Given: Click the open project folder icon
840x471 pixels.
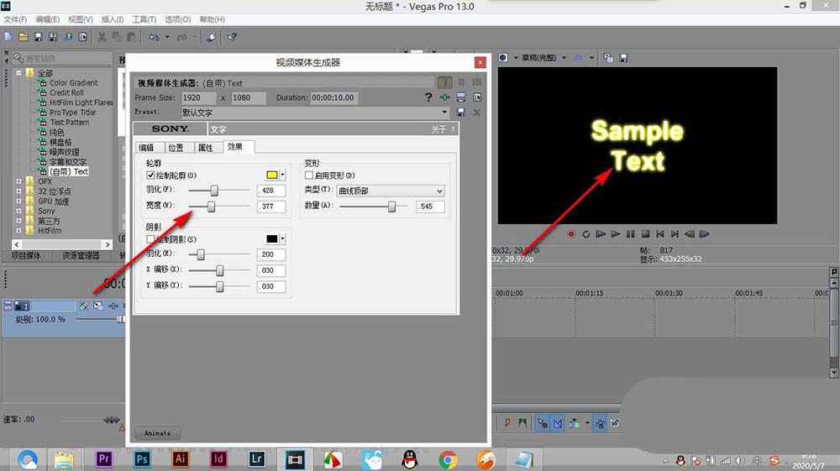Looking at the screenshot, I should 23,37.
